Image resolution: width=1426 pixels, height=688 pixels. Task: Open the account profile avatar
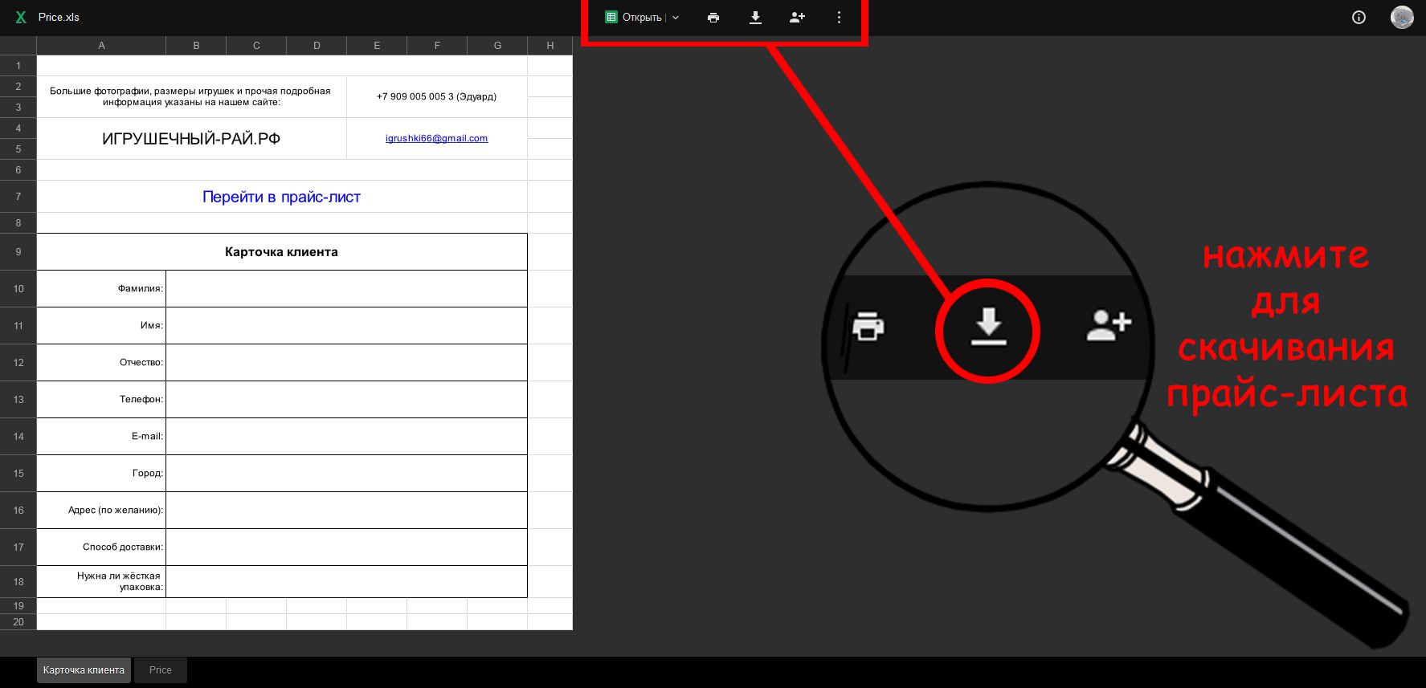click(x=1402, y=18)
